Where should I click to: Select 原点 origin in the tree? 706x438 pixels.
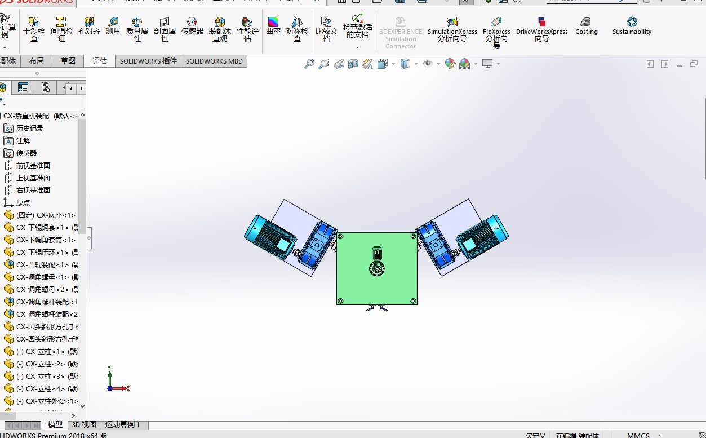23,202
